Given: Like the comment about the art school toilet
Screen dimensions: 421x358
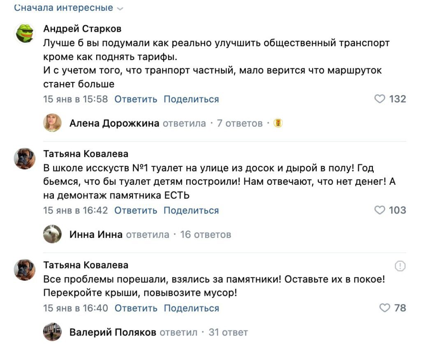Looking at the screenshot, I should [380, 210].
